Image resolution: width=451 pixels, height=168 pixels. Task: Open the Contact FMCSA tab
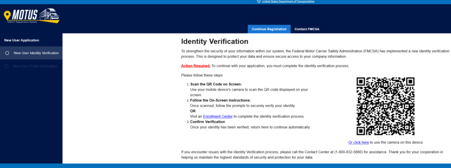coord(307,29)
